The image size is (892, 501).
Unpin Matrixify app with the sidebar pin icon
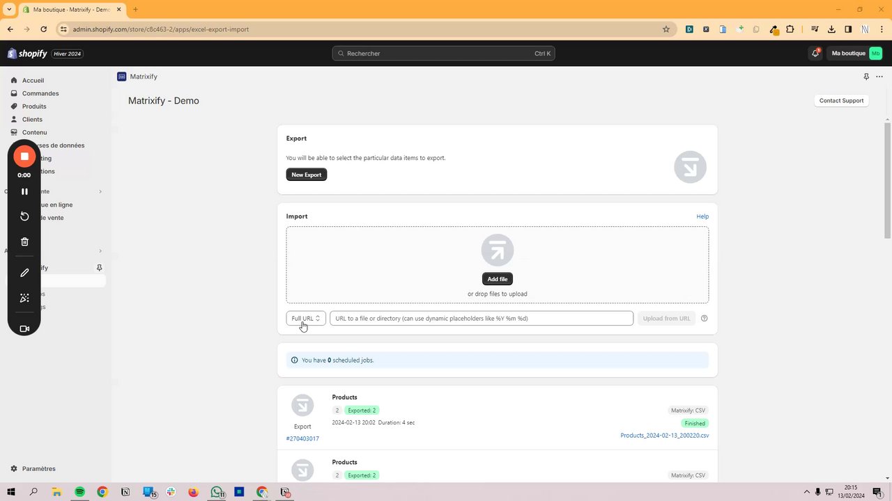[x=99, y=268]
